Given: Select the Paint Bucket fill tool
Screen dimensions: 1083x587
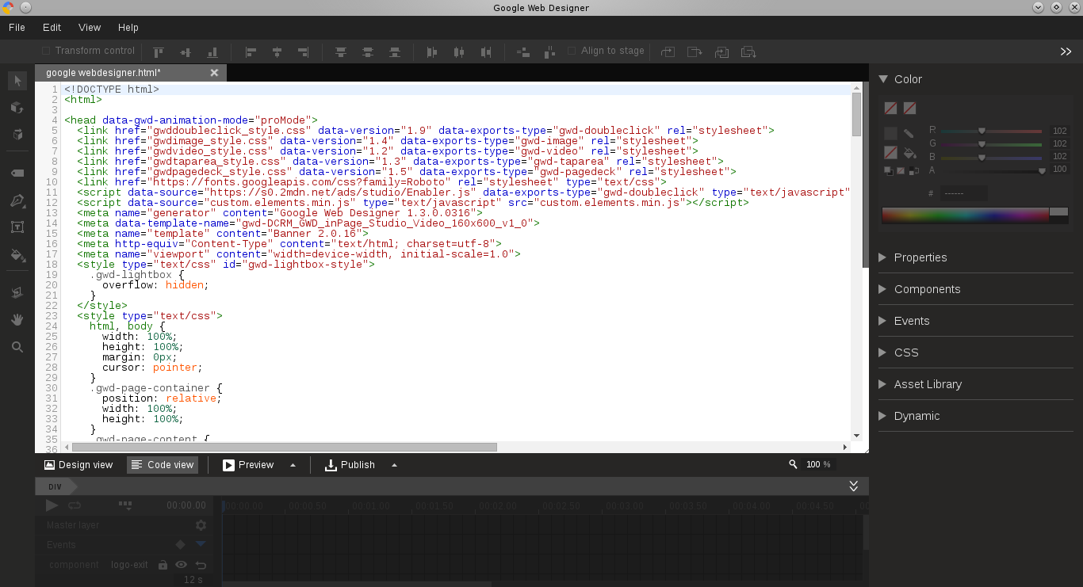Looking at the screenshot, I should coord(17,255).
